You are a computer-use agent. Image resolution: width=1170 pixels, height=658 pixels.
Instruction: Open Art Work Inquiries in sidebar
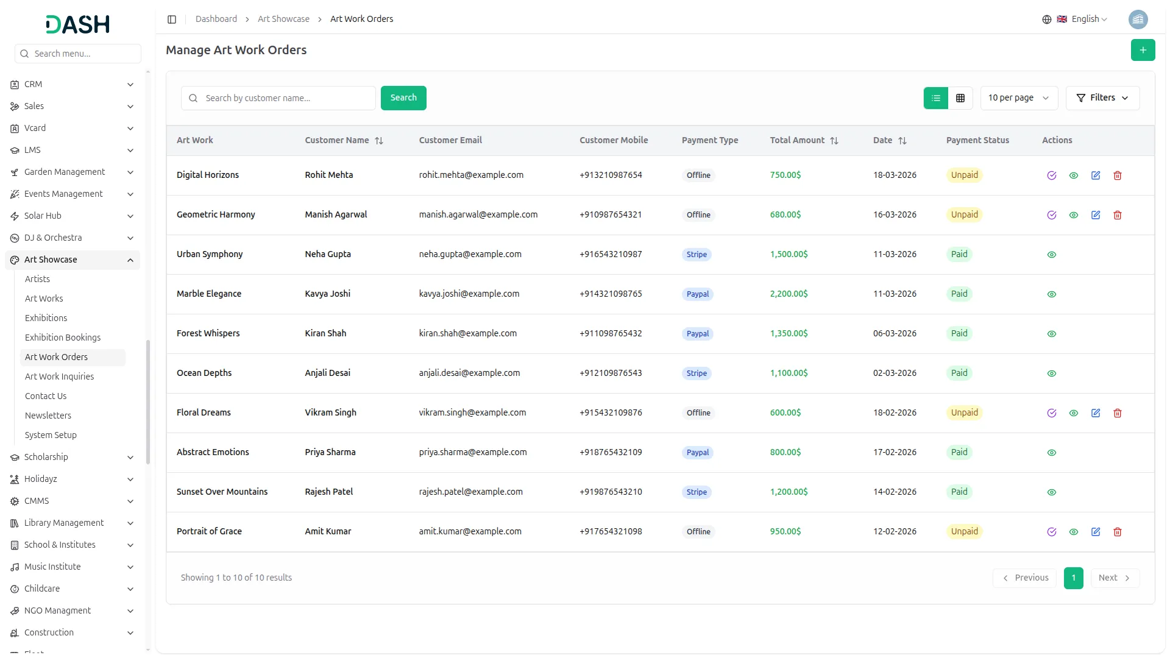[59, 377]
